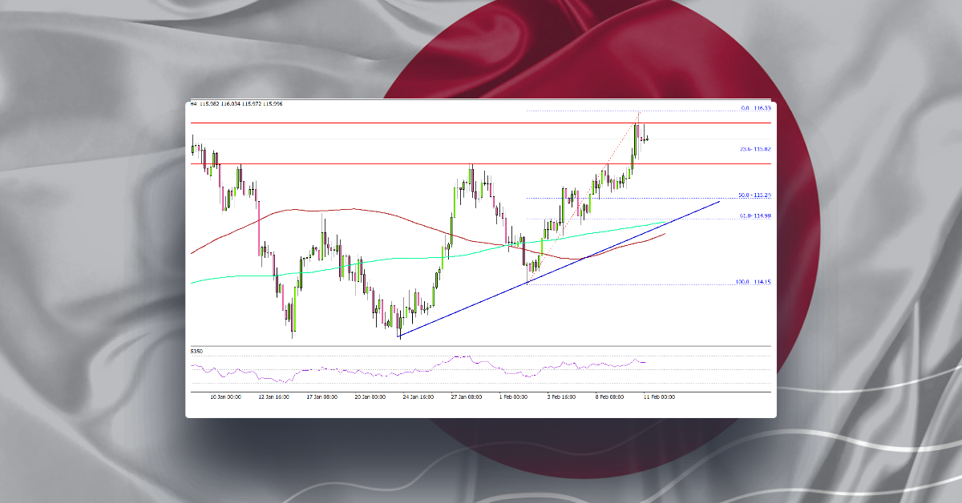Select the H4 timeframe label

coord(192,104)
